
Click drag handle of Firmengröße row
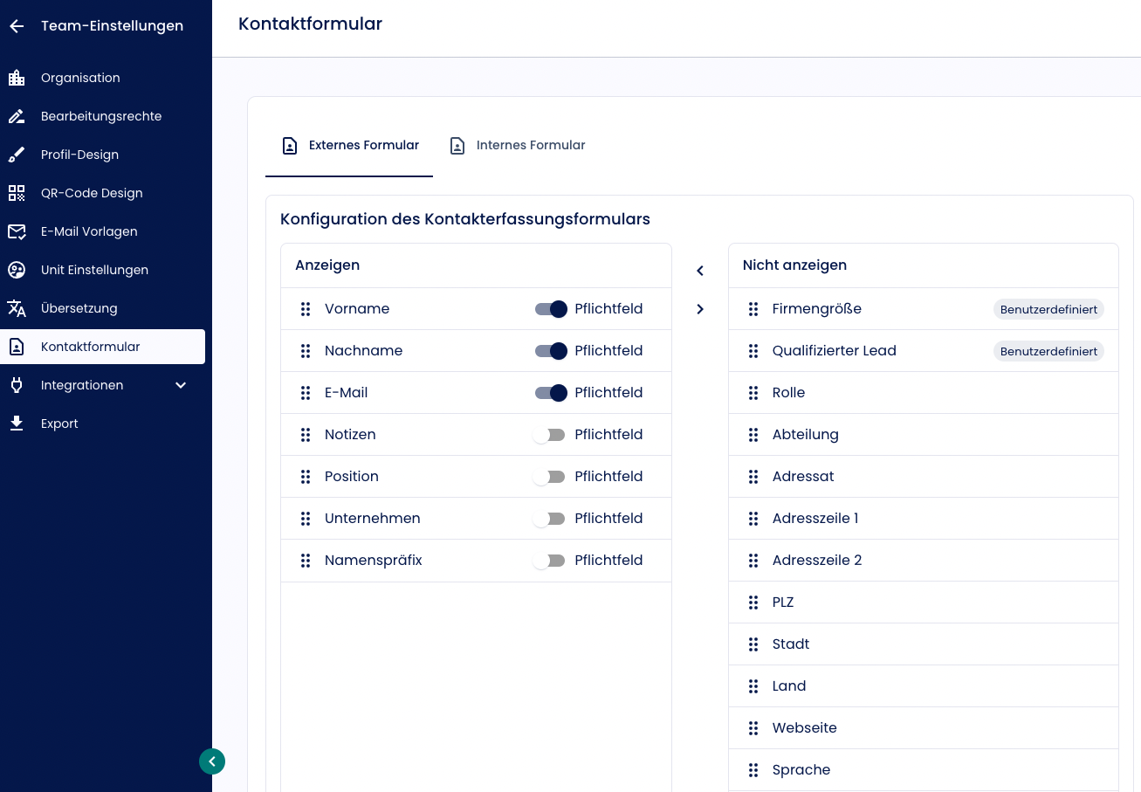pyautogui.click(x=753, y=309)
